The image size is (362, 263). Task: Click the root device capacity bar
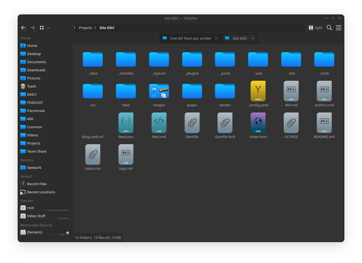[58, 210]
